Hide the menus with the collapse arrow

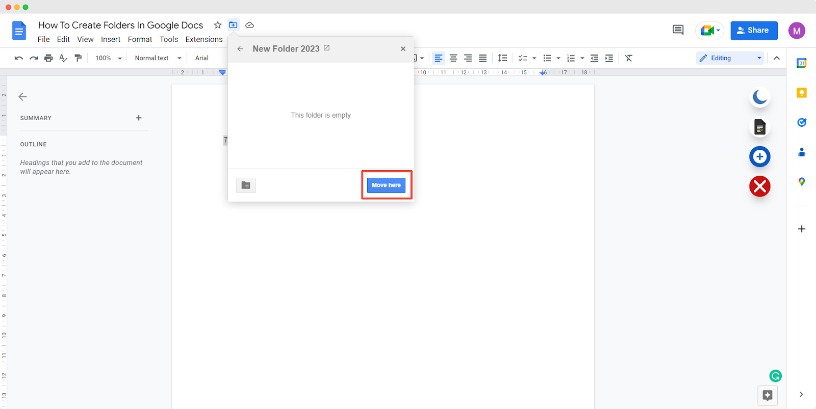pyautogui.click(x=777, y=58)
